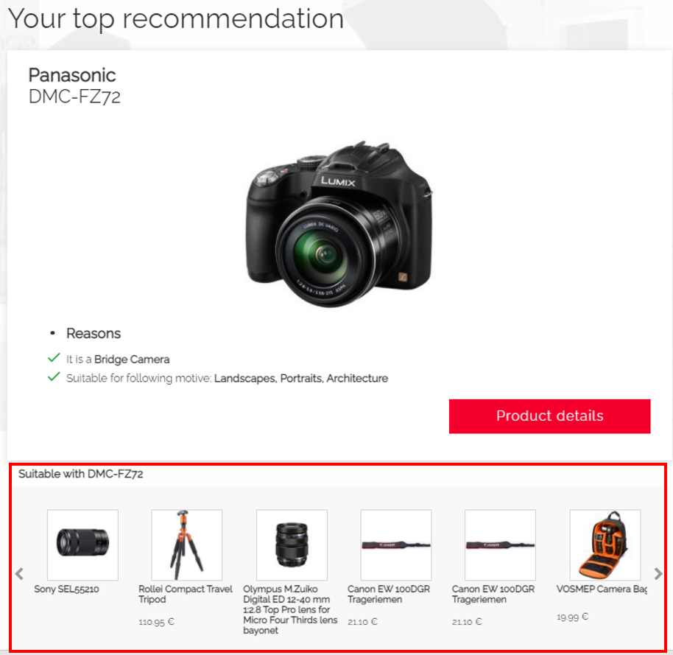
Task: Click the green check beside Suitable motive
Action: pos(54,376)
